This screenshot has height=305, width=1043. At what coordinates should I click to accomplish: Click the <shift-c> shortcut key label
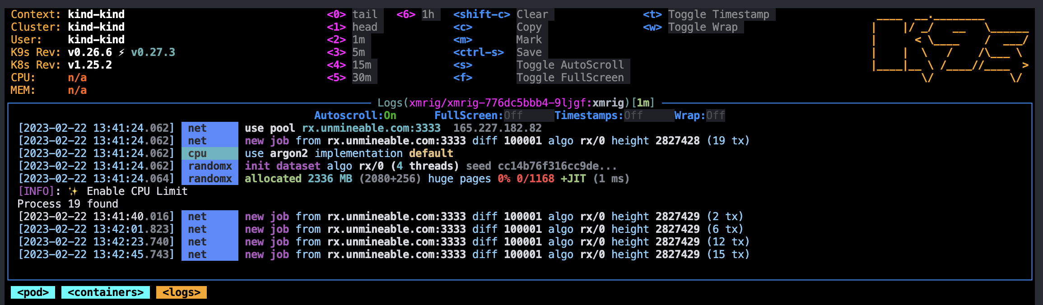pyautogui.click(x=482, y=14)
